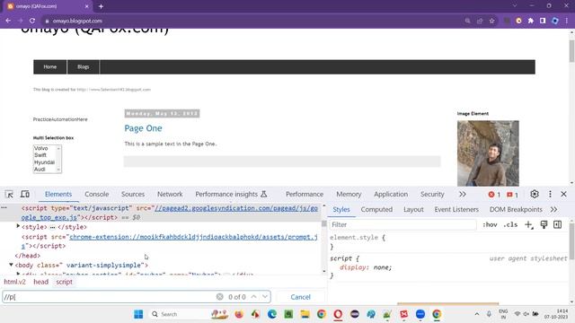575x323 pixels.
Task: Click the Home menu item on the page
Action: [50, 67]
